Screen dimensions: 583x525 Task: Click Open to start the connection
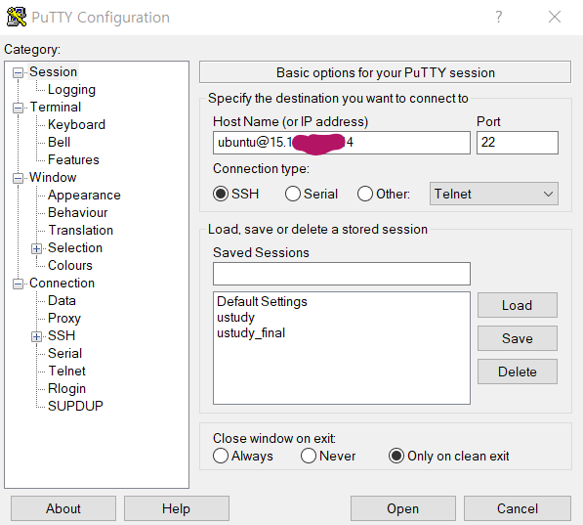click(x=402, y=508)
